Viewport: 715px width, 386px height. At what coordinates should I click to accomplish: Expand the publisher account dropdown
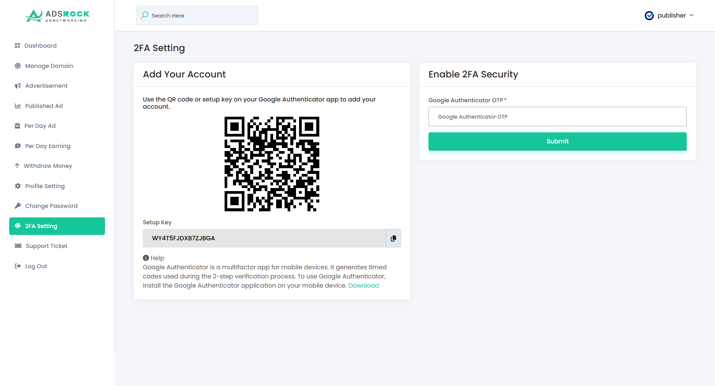[691, 15]
